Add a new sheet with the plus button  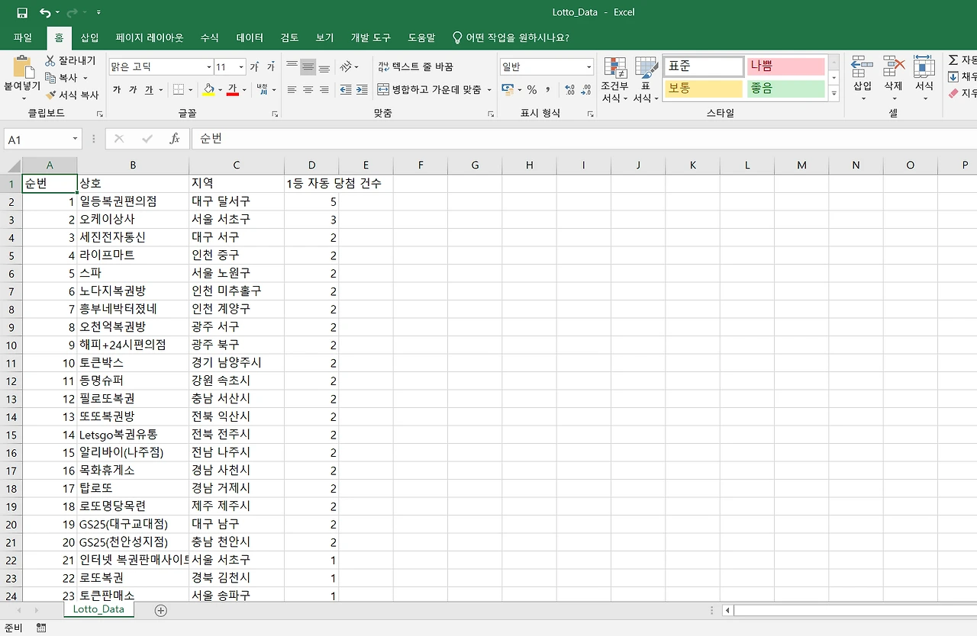160,610
